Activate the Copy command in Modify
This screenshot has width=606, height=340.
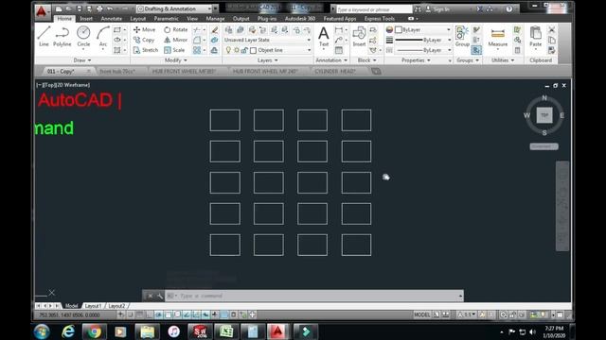(x=144, y=40)
